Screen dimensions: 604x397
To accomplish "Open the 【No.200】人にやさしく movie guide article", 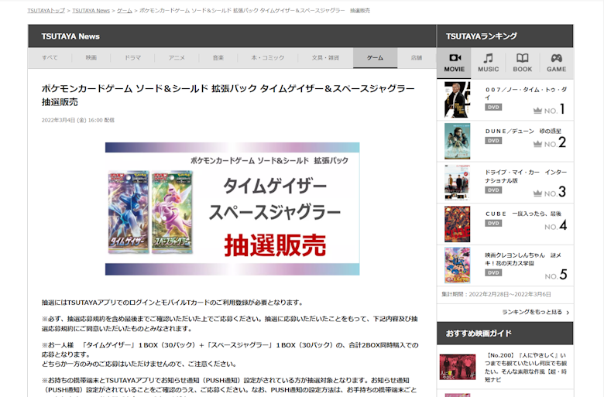I will coord(526,368).
